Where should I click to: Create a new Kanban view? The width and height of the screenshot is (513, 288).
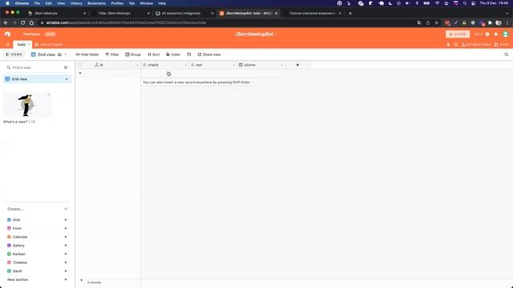coord(38,254)
